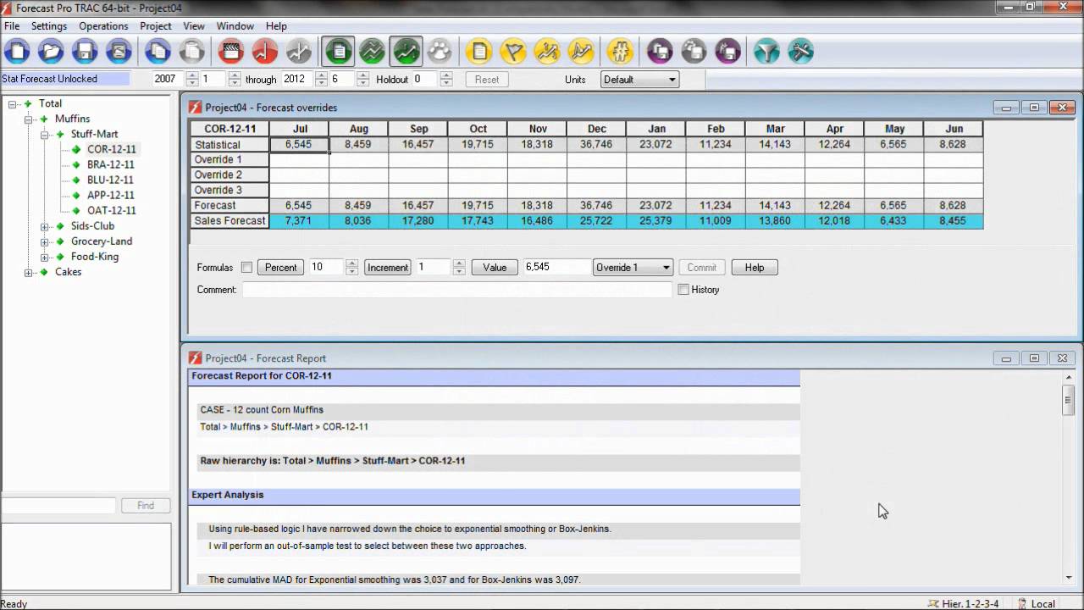Image resolution: width=1084 pixels, height=610 pixels.
Task: Click the override value field showing 6,545
Action: point(556,268)
